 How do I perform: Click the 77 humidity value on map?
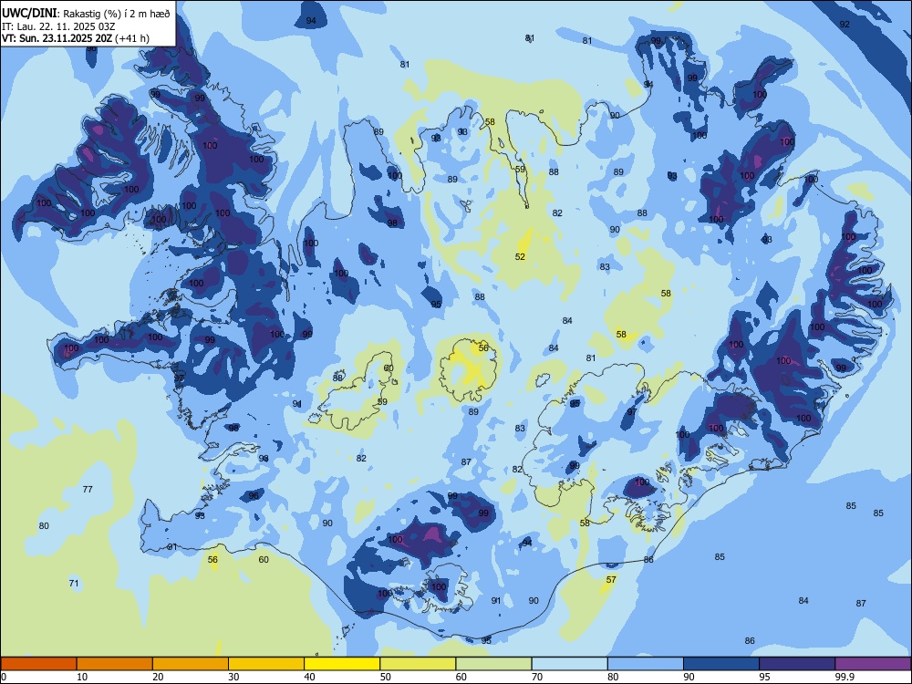pos(88,489)
